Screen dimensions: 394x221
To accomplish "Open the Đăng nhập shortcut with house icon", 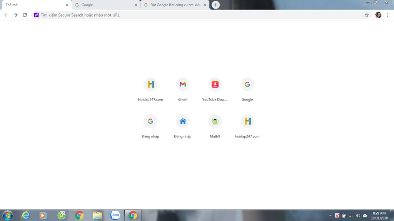I will pos(183,126).
